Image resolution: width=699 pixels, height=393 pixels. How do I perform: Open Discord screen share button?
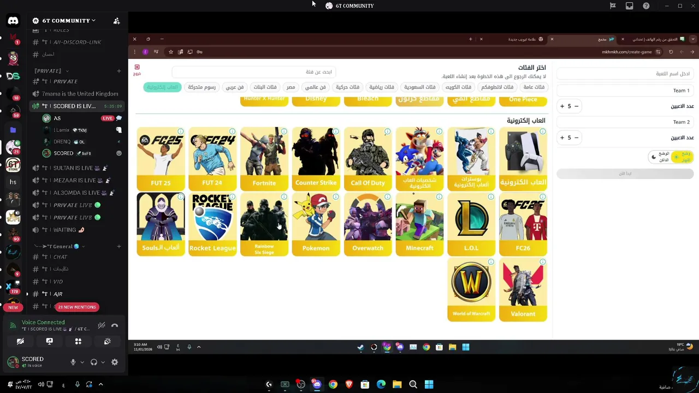click(49, 341)
